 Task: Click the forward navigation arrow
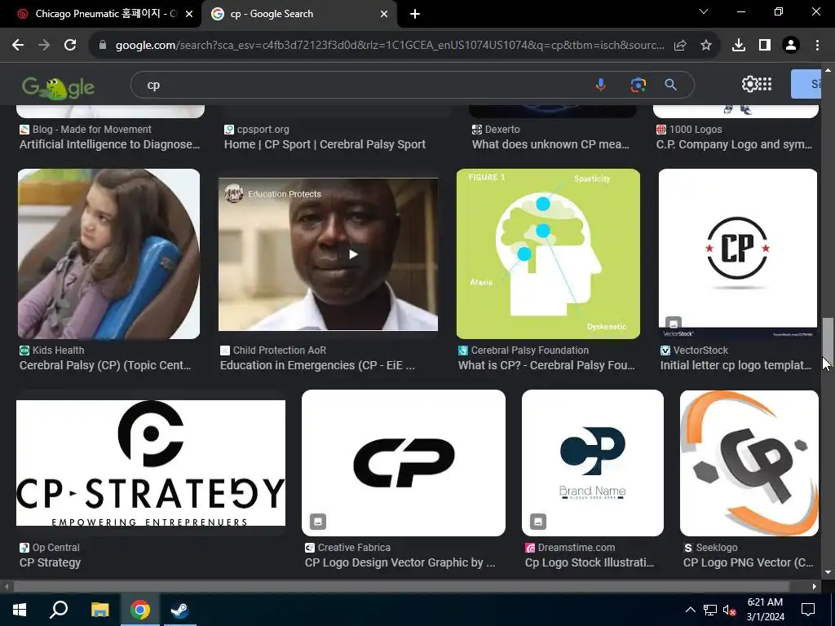[x=44, y=46]
